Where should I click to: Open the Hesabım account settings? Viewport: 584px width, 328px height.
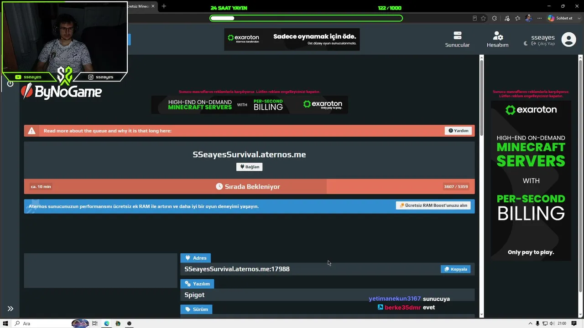(x=497, y=40)
